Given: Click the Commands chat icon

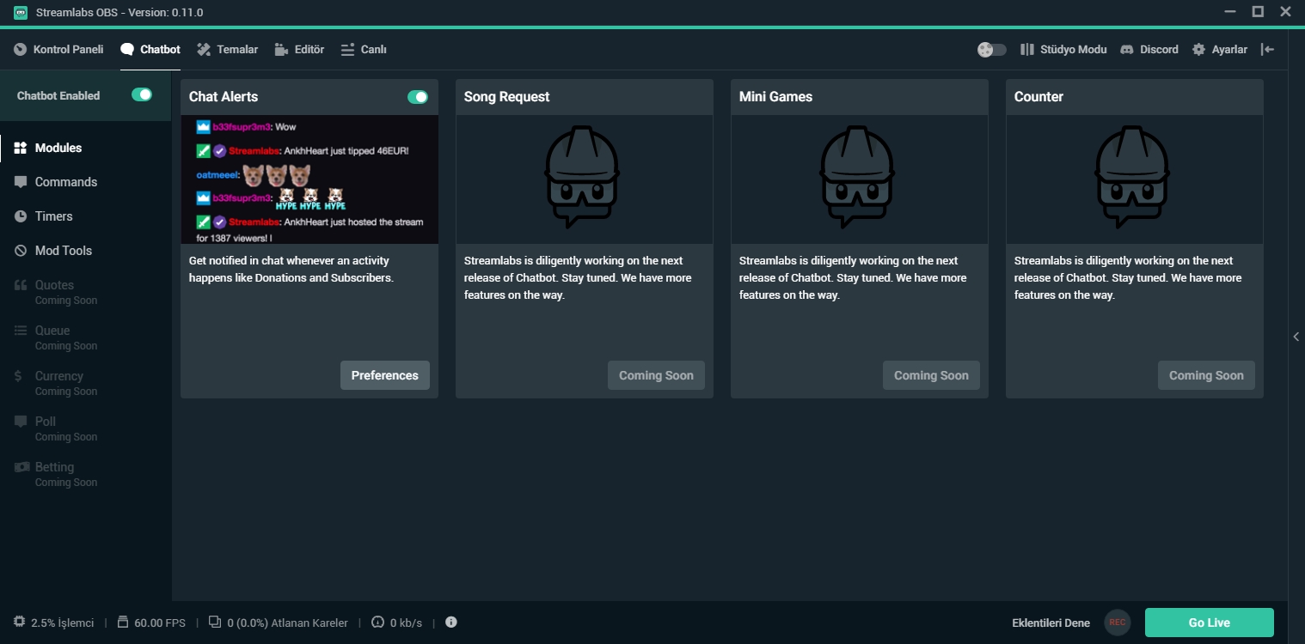Looking at the screenshot, I should (21, 182).
